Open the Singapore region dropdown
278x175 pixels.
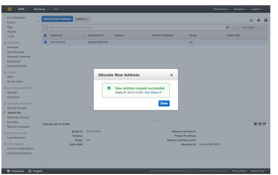(x=240, y=9)
